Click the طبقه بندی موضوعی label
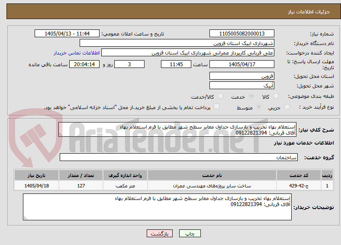The image size is (341, 245). 311,96
